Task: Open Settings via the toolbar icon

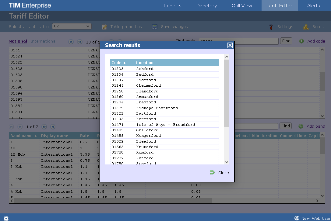Action: click(271, 27)
